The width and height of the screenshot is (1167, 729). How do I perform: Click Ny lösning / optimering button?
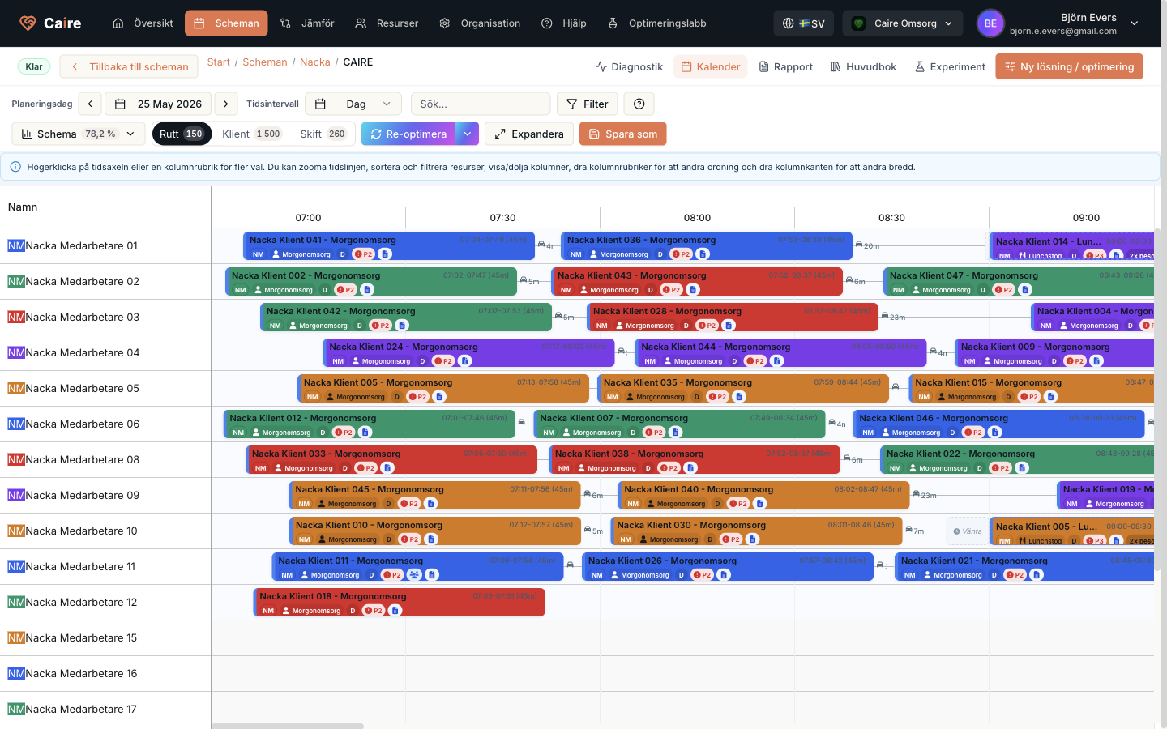tap(1069, 66)
